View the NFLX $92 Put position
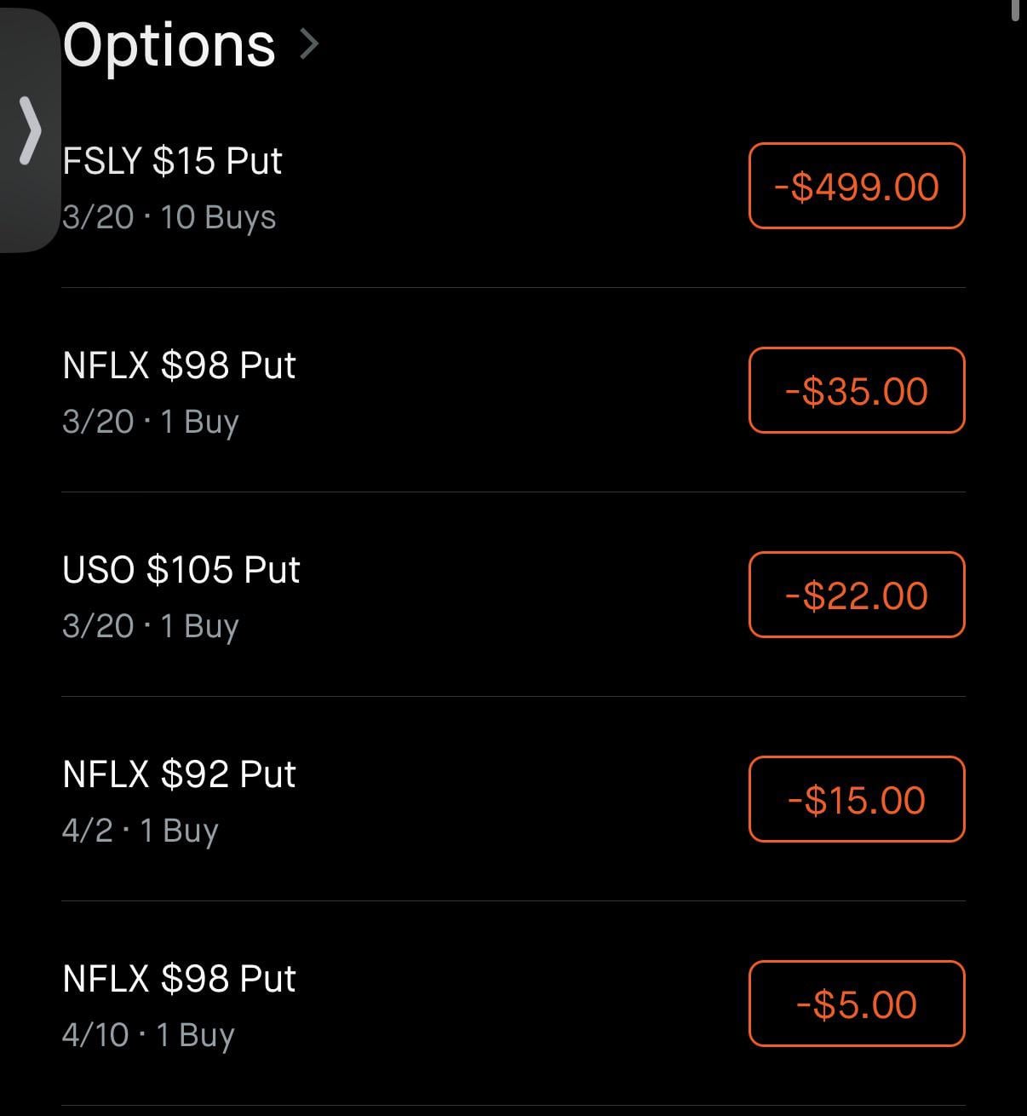 tap(179, 774)
